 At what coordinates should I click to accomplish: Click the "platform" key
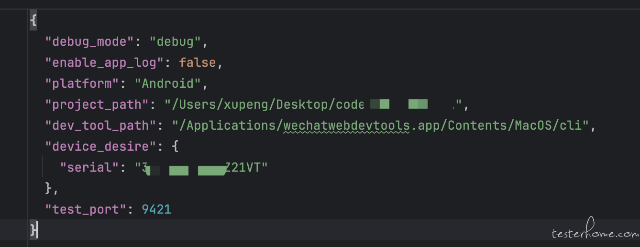point(81,83)
